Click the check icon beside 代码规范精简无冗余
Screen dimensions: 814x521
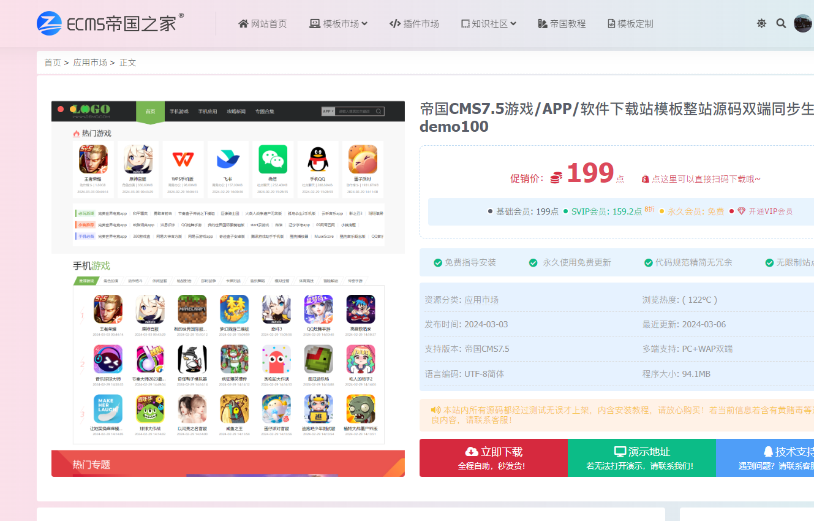(649, 262)
